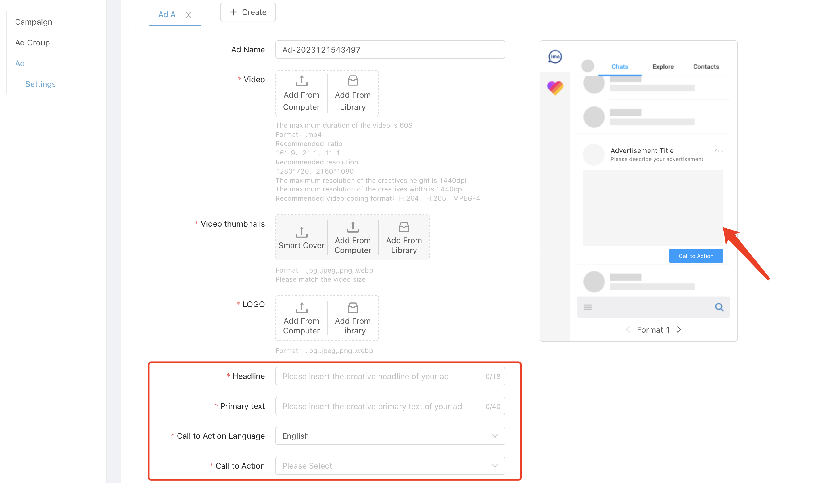
Task: Go to Campaign in sidebar
Action: tap(34, 22)
